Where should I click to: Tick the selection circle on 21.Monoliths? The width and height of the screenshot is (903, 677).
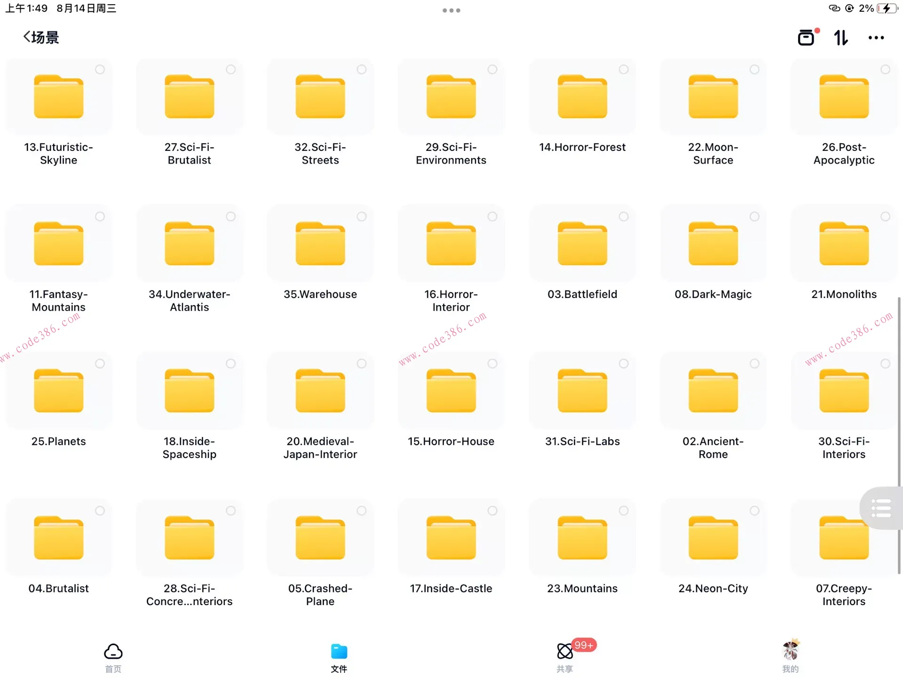coord(885,217)
